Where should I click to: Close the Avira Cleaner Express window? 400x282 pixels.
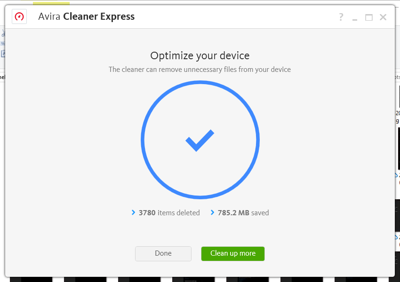click(383, 17)
